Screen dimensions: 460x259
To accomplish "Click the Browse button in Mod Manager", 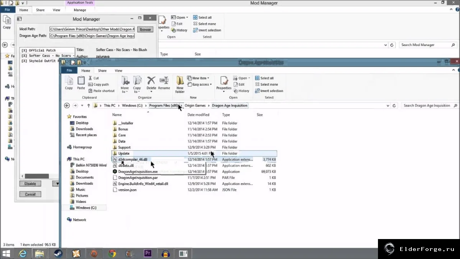I will point(145,29).
